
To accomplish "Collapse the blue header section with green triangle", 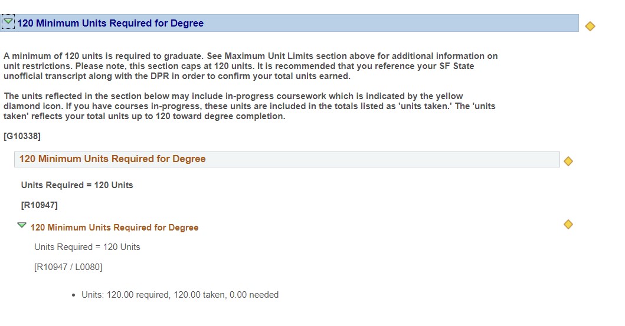I will tap(8, 22).
